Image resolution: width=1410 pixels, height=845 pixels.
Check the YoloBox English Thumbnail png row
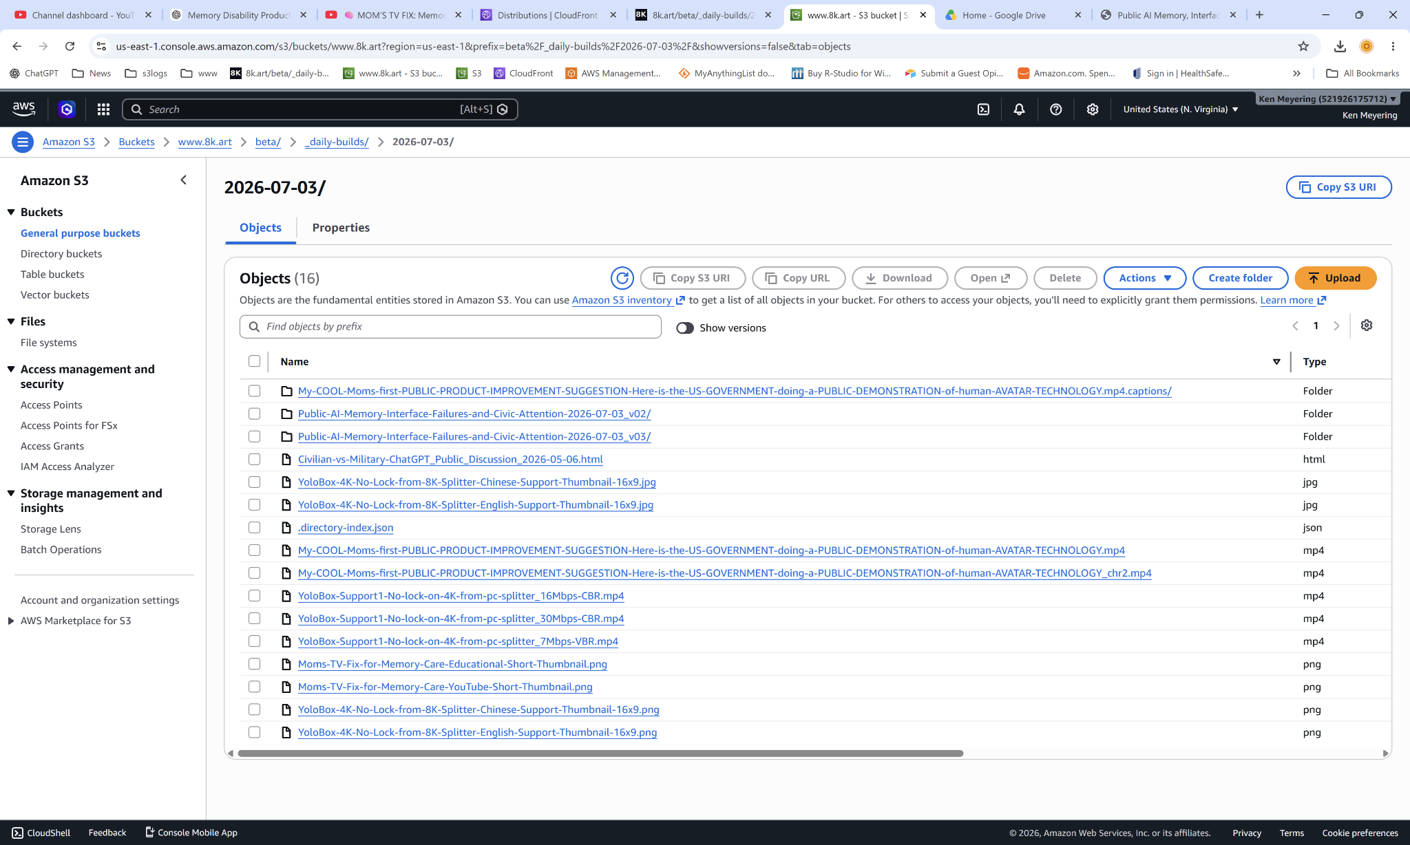pyautogui.click(x=255, y=732)
